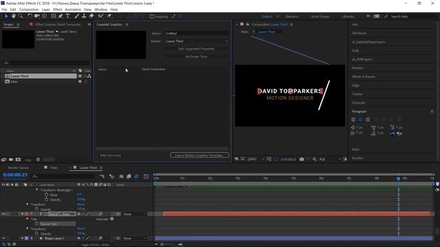Open the viewer resolution Full dropdown
The image size is (440, 247).
click(x=330, y=159)
